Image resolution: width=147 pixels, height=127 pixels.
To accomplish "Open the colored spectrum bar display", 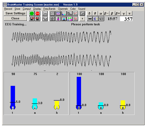I will (64, 14).
